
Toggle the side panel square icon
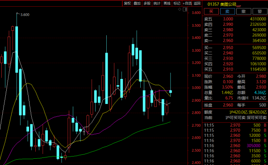[185, 9]
